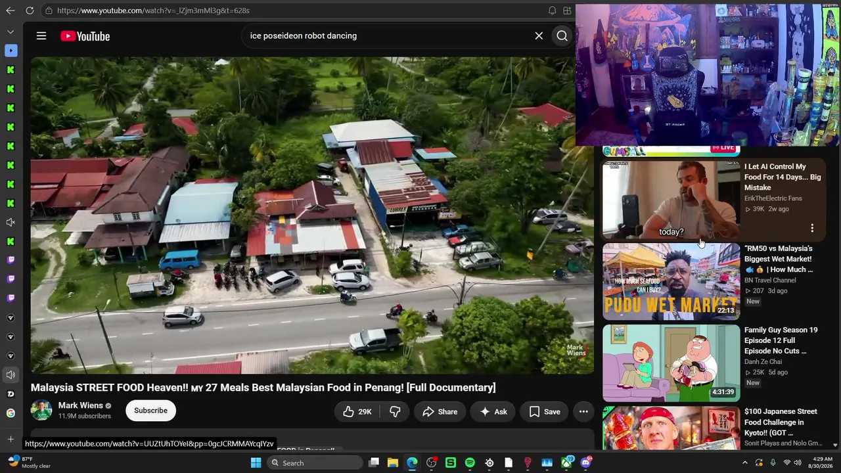The height and width of the screenshot is (473, 841).
Task: Open the browser notification bell icon
Action: (552, 11)
